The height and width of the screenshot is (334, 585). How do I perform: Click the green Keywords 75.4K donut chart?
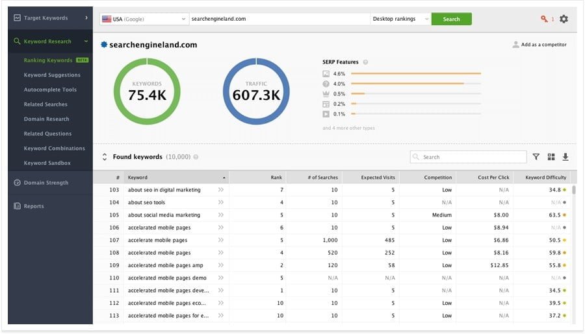pos(147,91)
